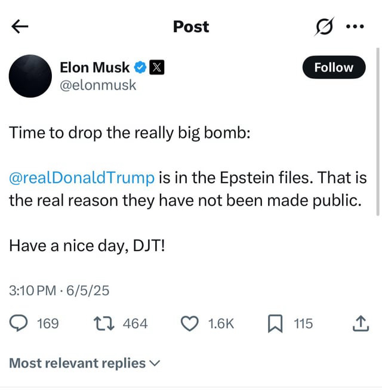The width and height of the screenshot is (382, 392).
Task: Tap the Elon Musk display name
Action: pyautogui.click(x=94, y=67)
